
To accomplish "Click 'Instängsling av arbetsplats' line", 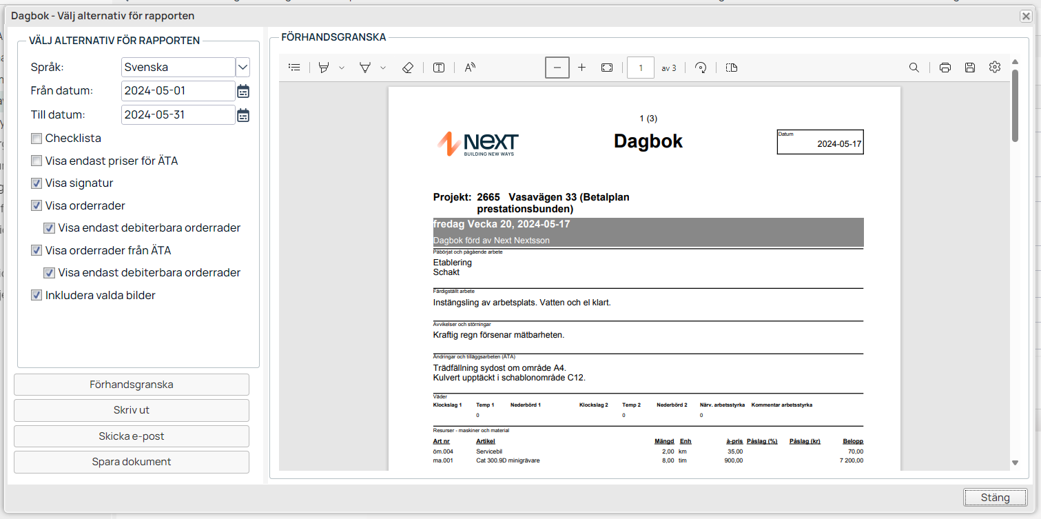I will click(522, 303).
